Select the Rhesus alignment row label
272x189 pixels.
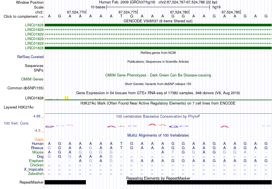tap(37, 148)
